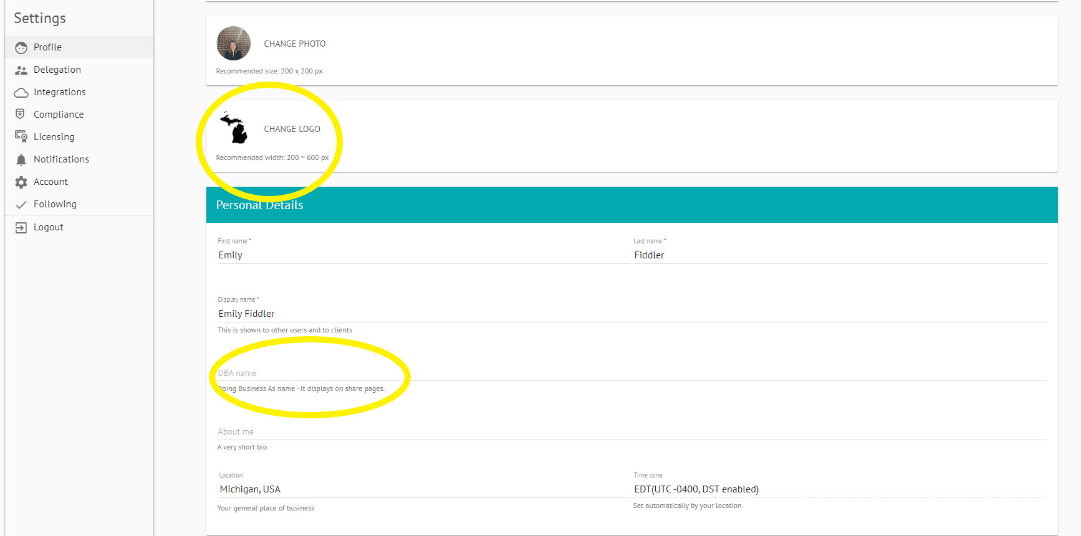Image resolution: width=1081 pixels, height=536 pixels.
Task: Click the CHANGE PHOTO button
Action: pyautogui.click(x=294, y=44)
